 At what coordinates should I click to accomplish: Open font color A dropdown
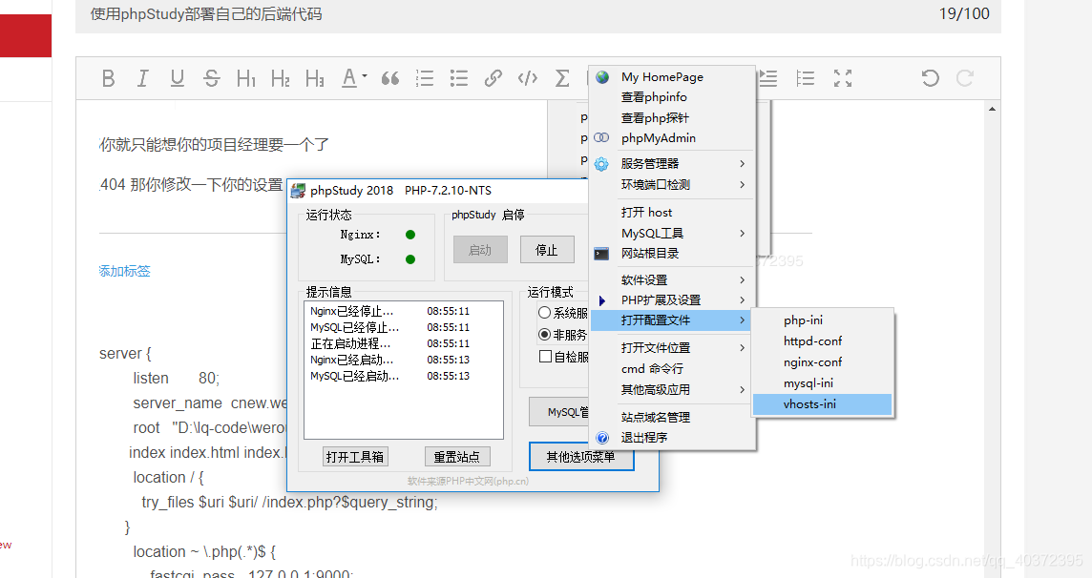click(x=354, y=78)
